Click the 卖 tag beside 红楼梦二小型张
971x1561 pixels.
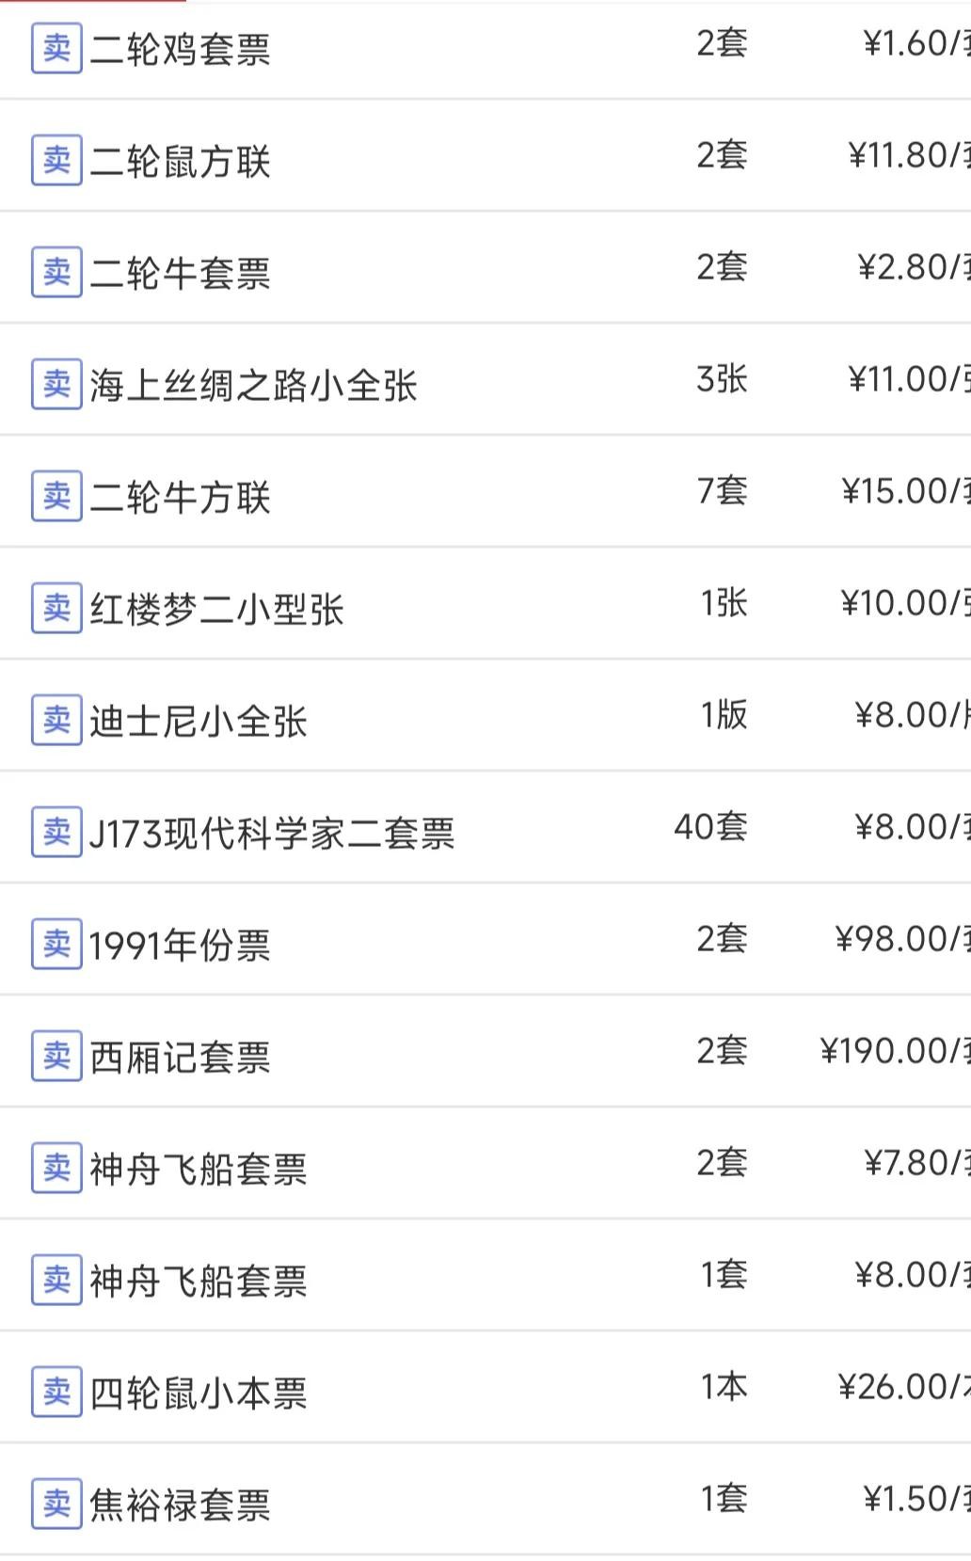[56, 608]
